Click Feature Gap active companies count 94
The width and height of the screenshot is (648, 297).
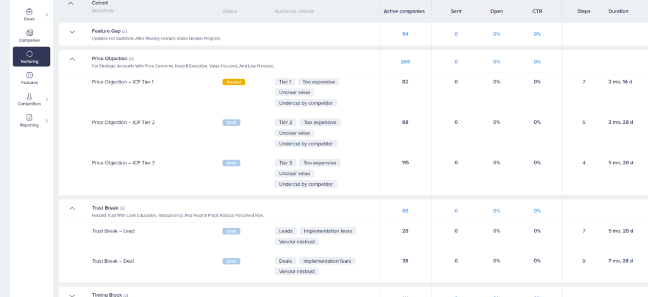(x=405, y=34)
